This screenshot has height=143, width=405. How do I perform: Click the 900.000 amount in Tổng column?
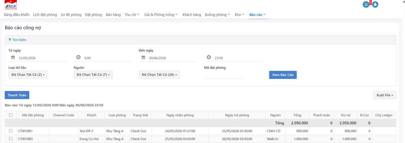302,131
